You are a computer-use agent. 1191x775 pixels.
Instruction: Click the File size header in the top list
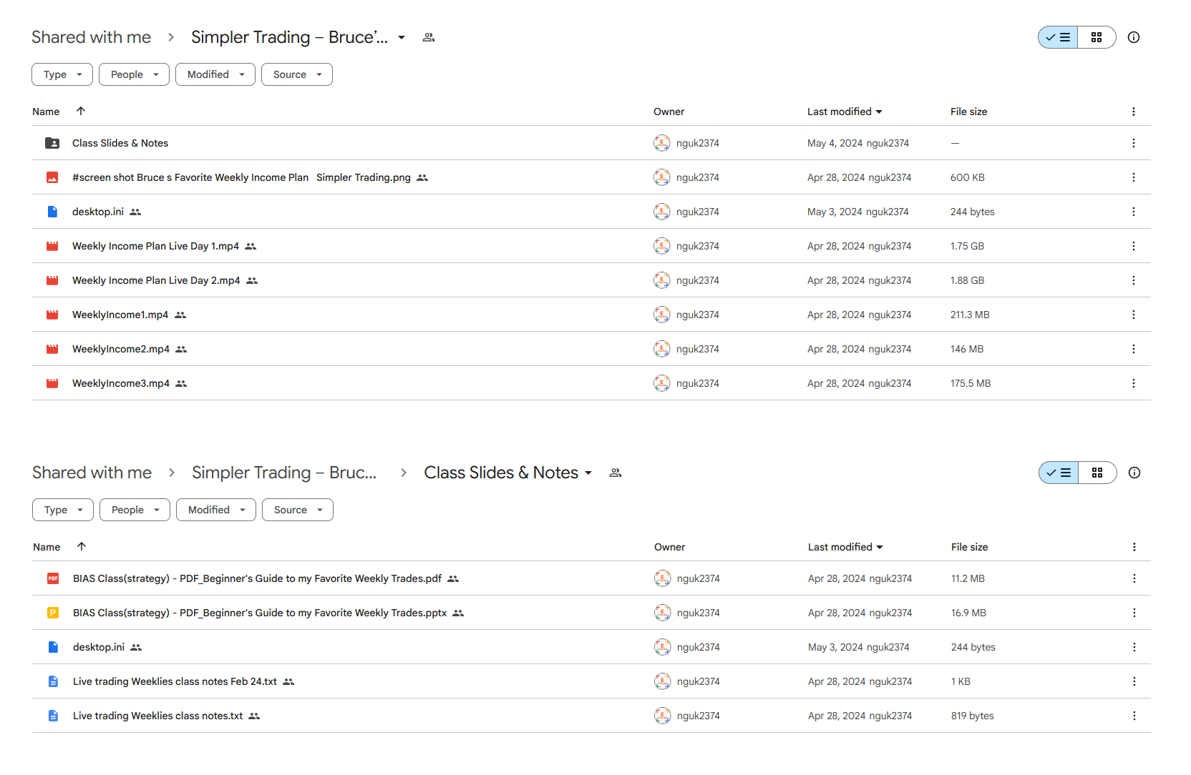(968, 112)
